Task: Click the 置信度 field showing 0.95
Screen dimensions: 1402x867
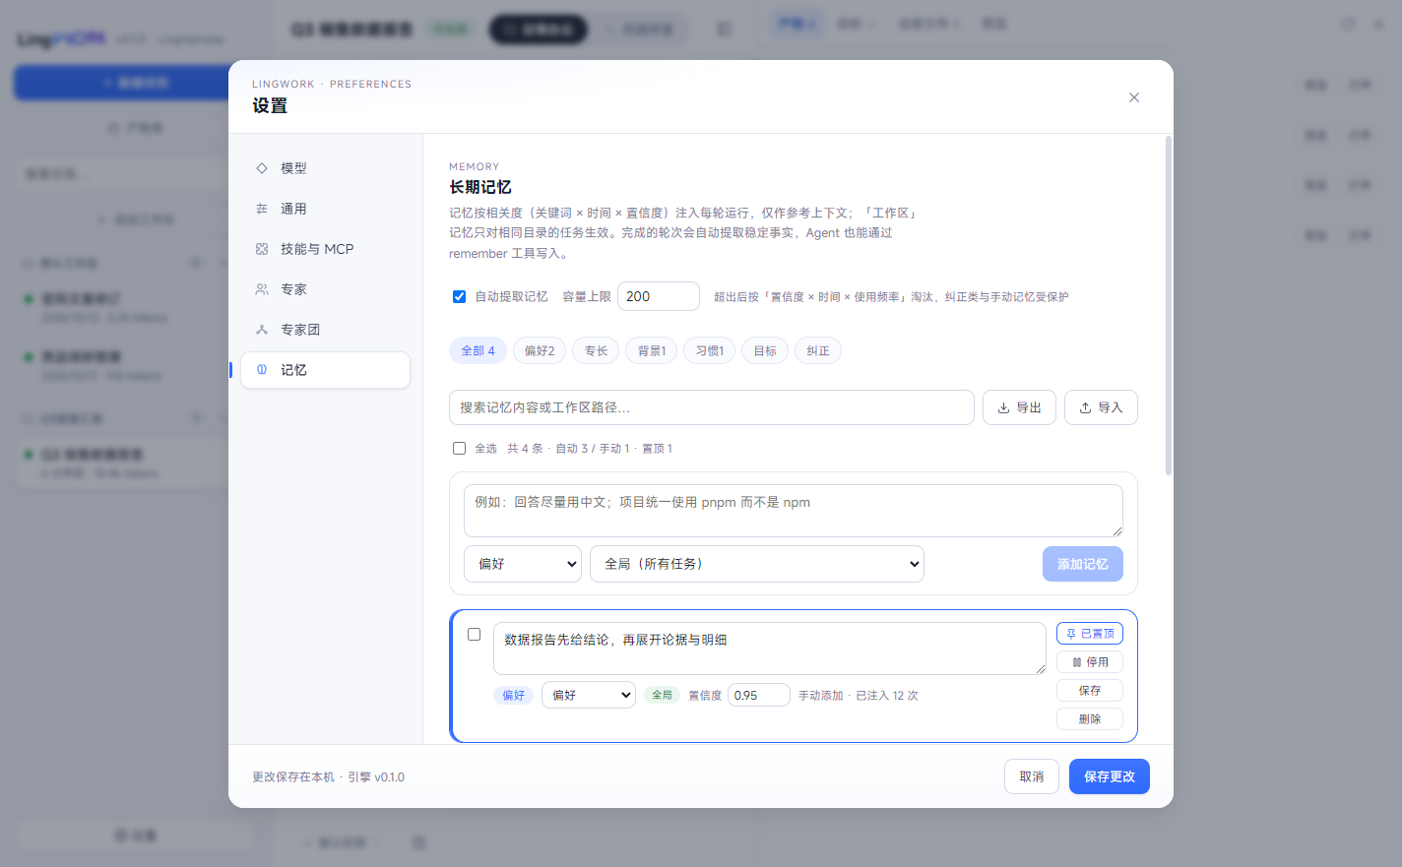Action: point(759,695)
